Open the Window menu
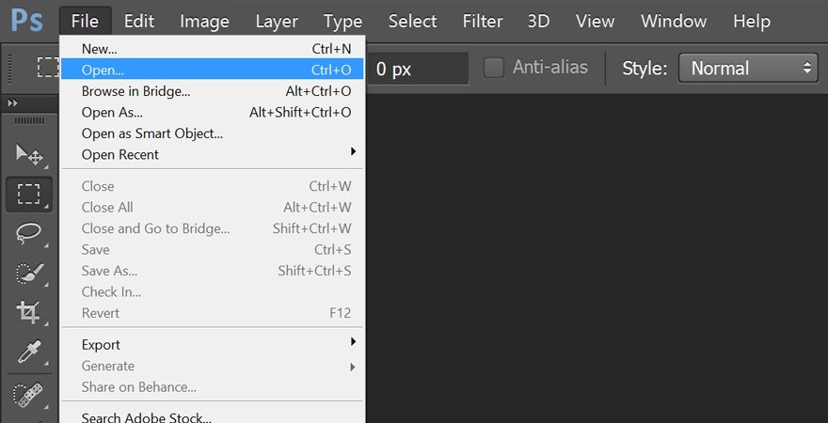This screenshot has width=828, height=423. pos(674,21)
